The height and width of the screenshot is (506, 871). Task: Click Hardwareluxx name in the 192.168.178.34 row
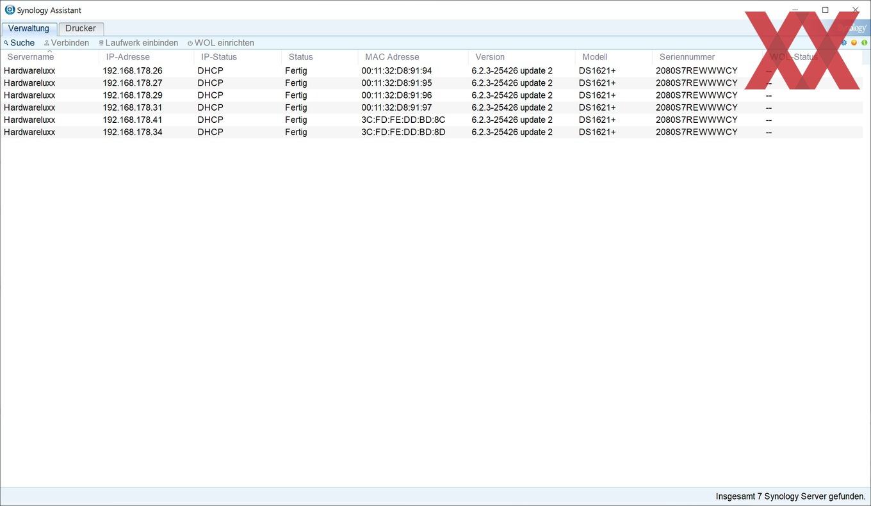click(29, 132)
